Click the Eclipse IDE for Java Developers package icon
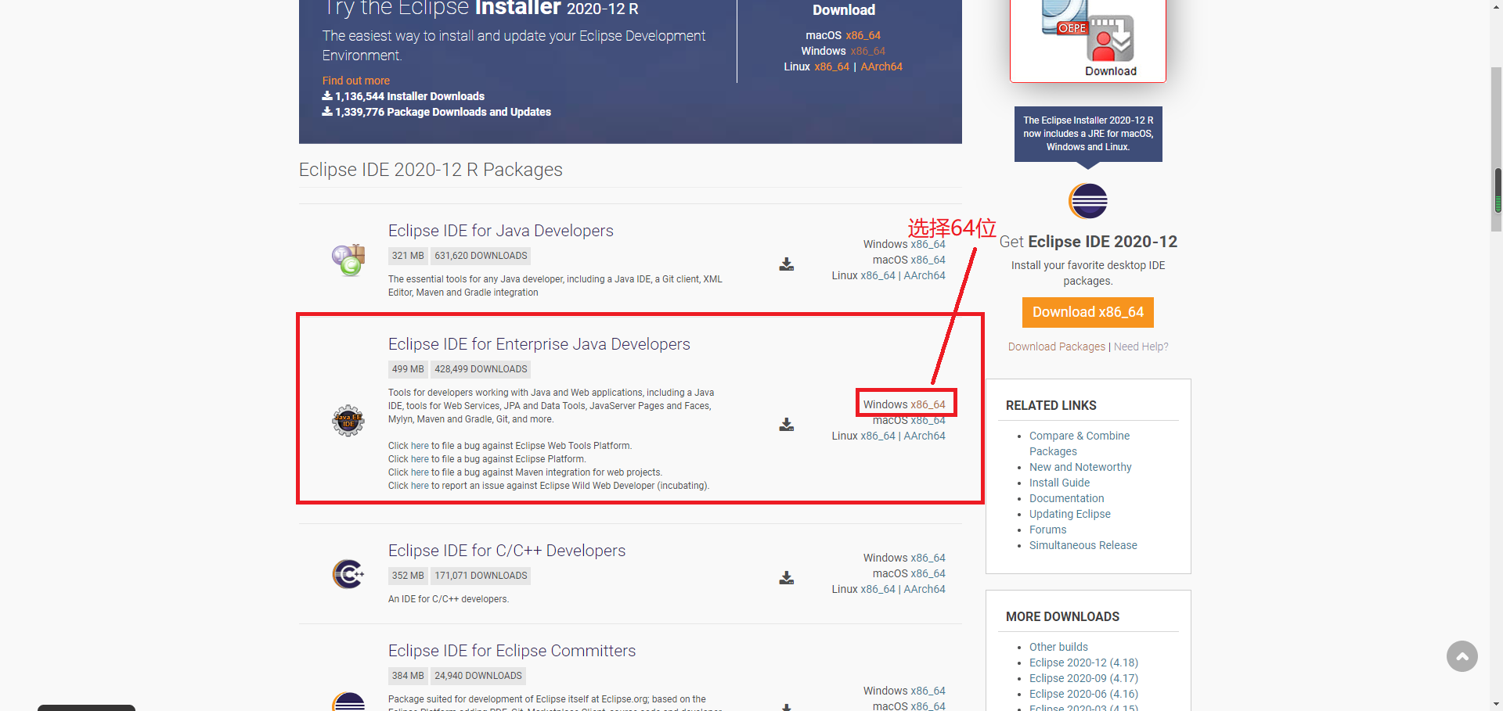 pos(348,260)
